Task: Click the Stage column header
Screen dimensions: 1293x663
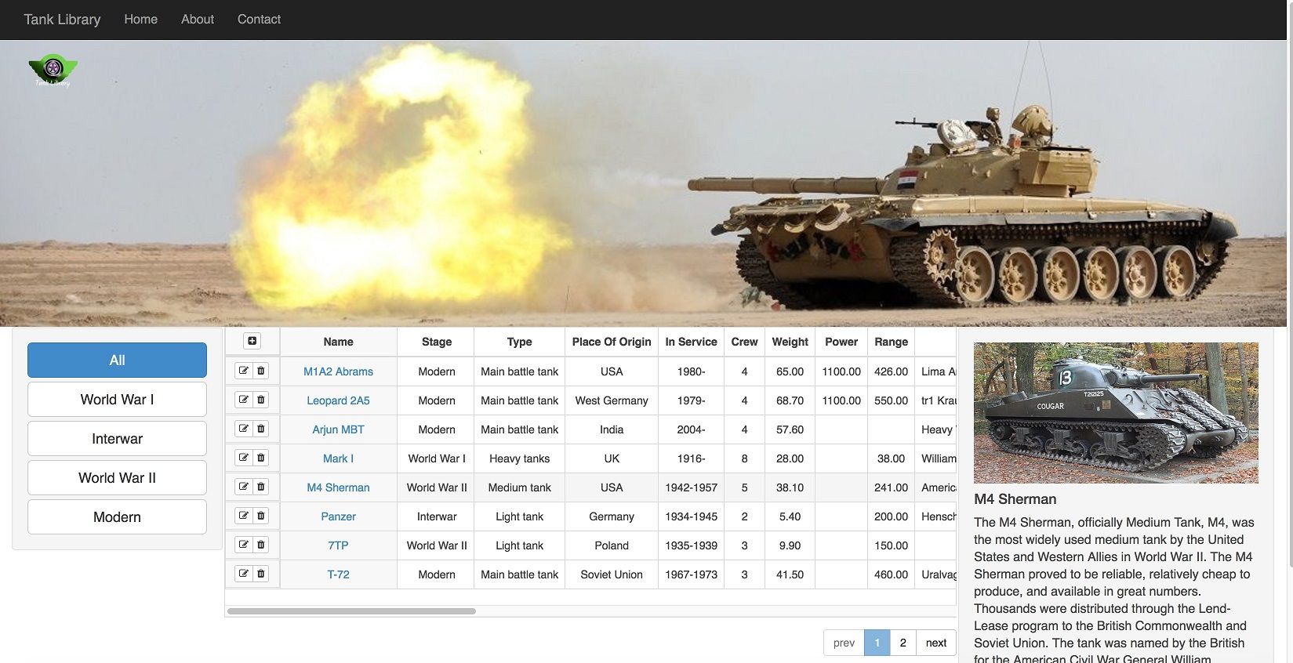Action: [x=437, y=342]
